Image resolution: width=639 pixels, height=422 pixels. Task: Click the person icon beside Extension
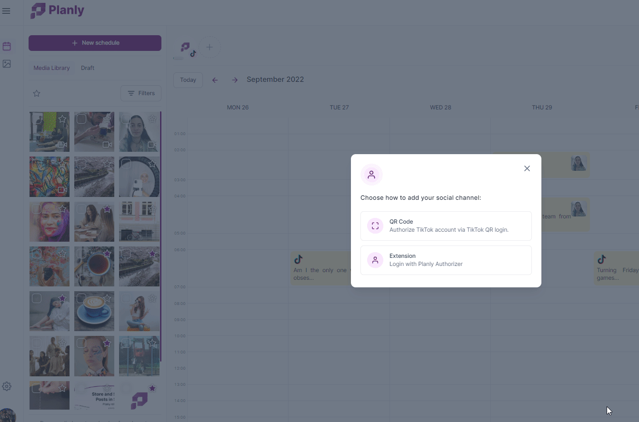tap(375, 260)
